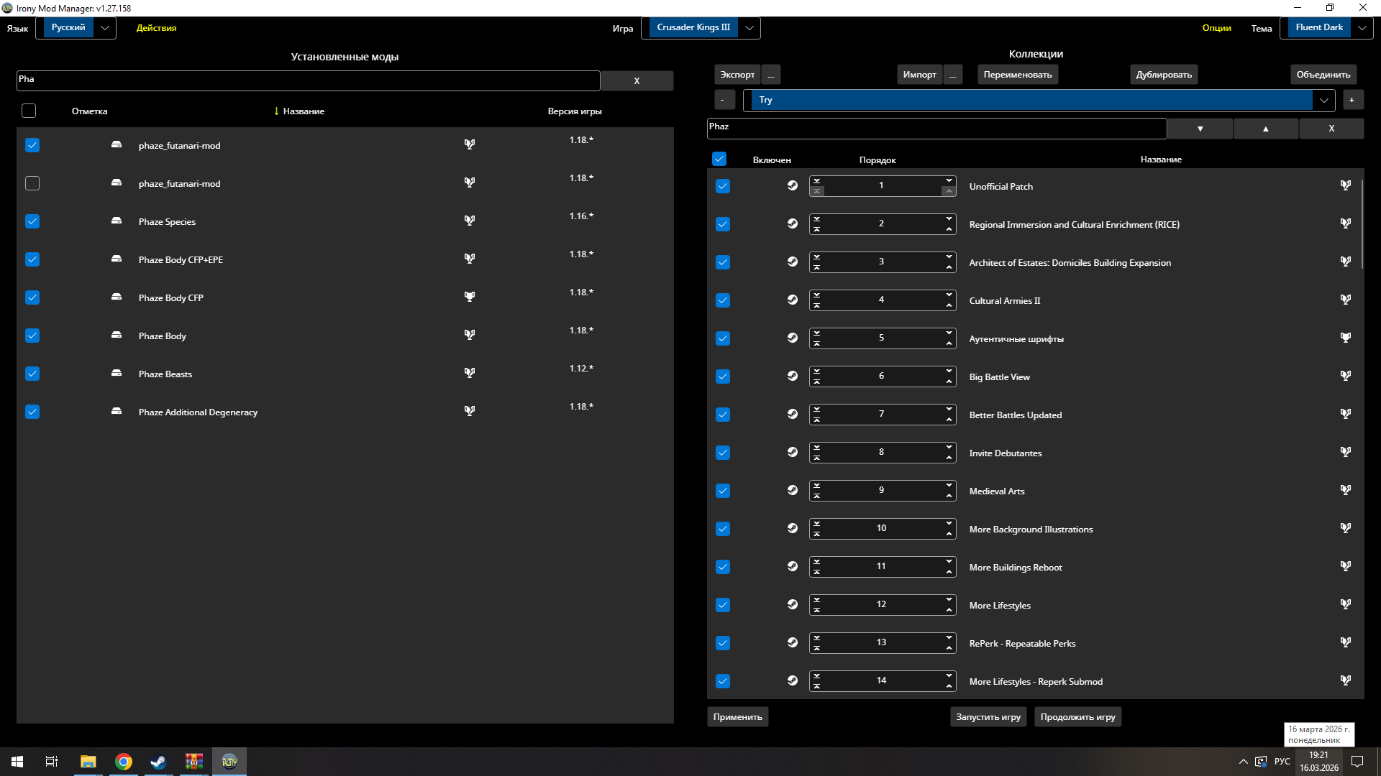Click the Объединить collections button
1381x776 pixels.
click(x=1323, y=75)
